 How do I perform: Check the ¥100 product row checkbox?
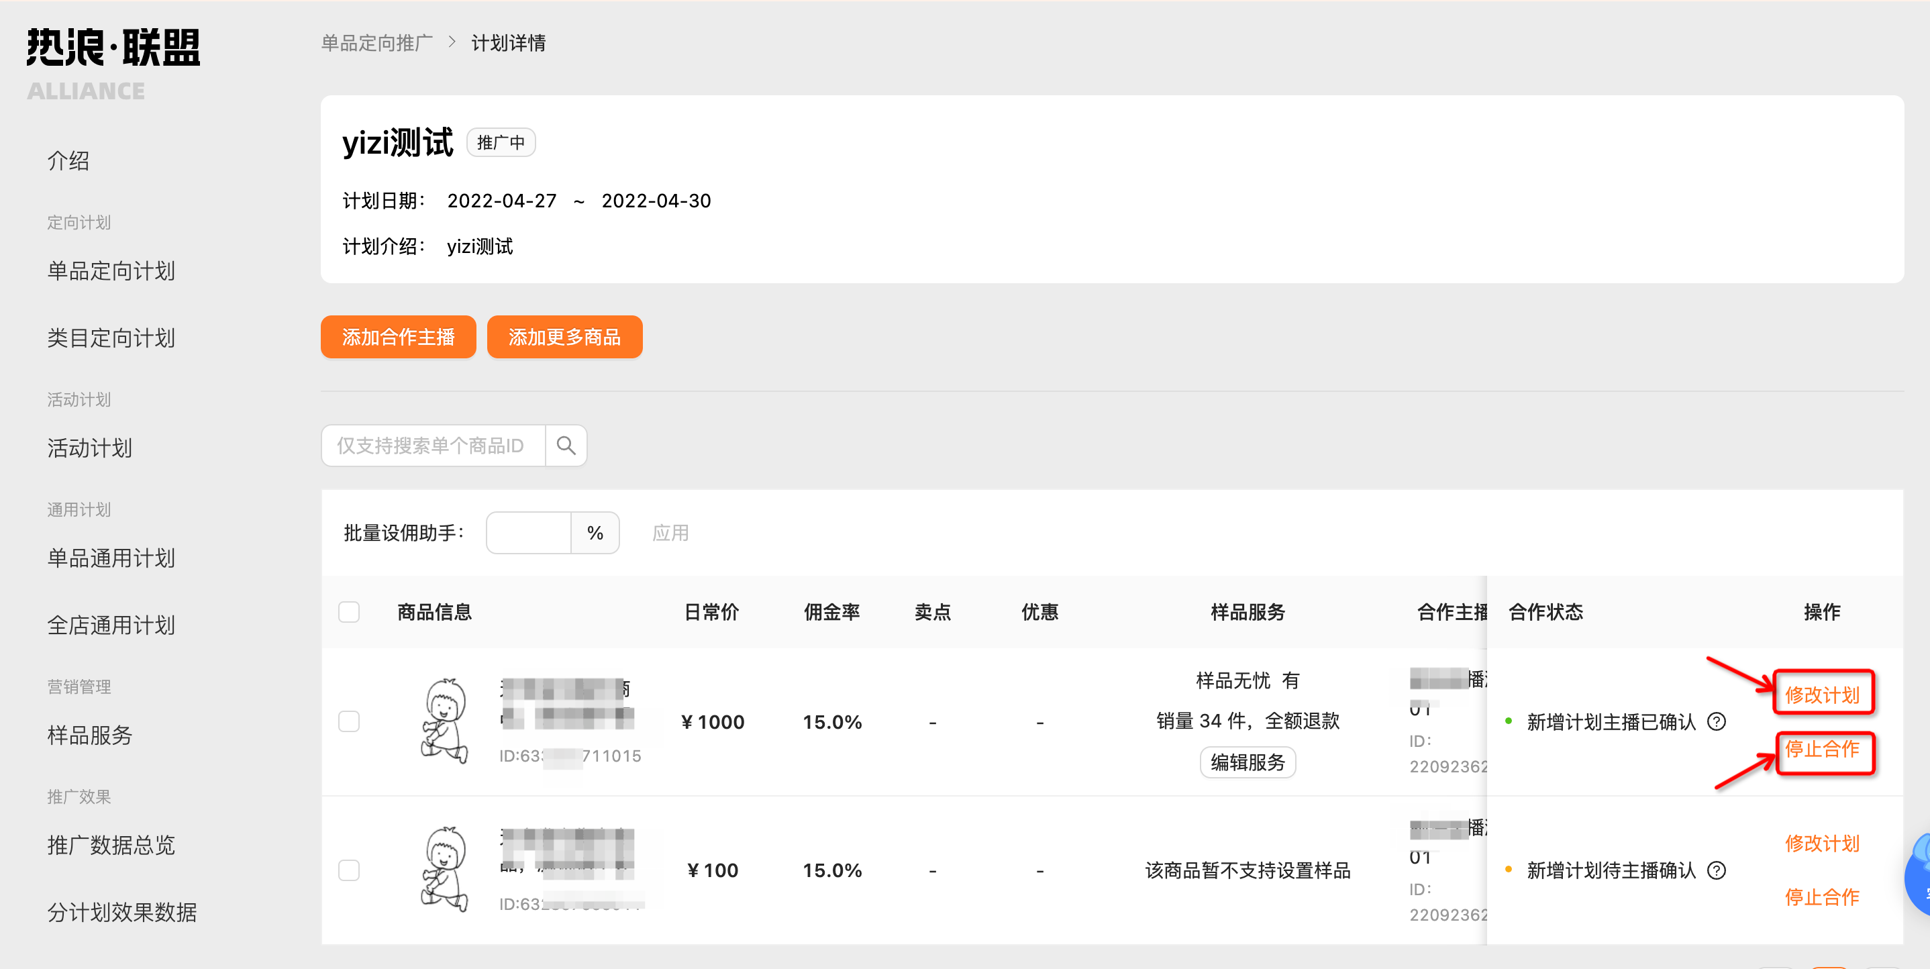click(349, 870)
